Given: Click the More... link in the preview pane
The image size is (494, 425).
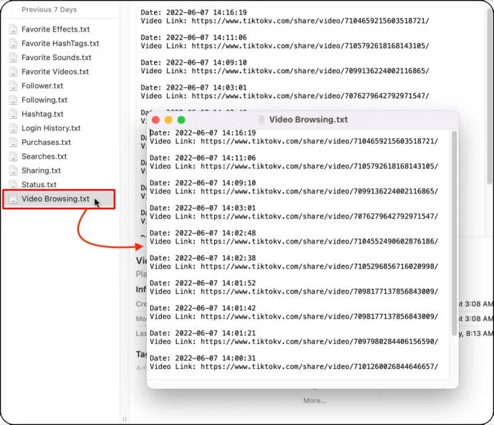Looking at the screenshot, I should click(x=315, y=401).
